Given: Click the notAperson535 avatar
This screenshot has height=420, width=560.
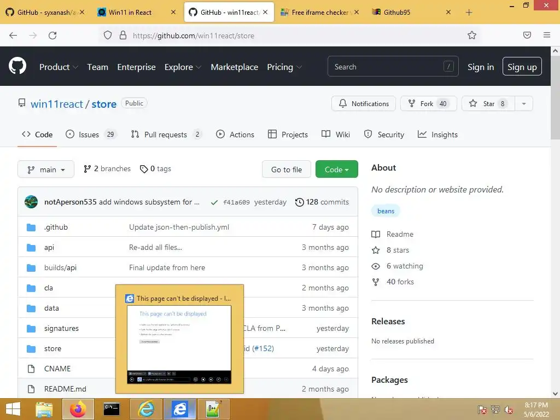Looking at the screenshot, I should click(31, 202).
